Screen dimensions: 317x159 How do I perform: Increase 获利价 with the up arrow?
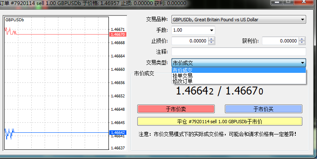pyautogui.click(x=302, y=39)
